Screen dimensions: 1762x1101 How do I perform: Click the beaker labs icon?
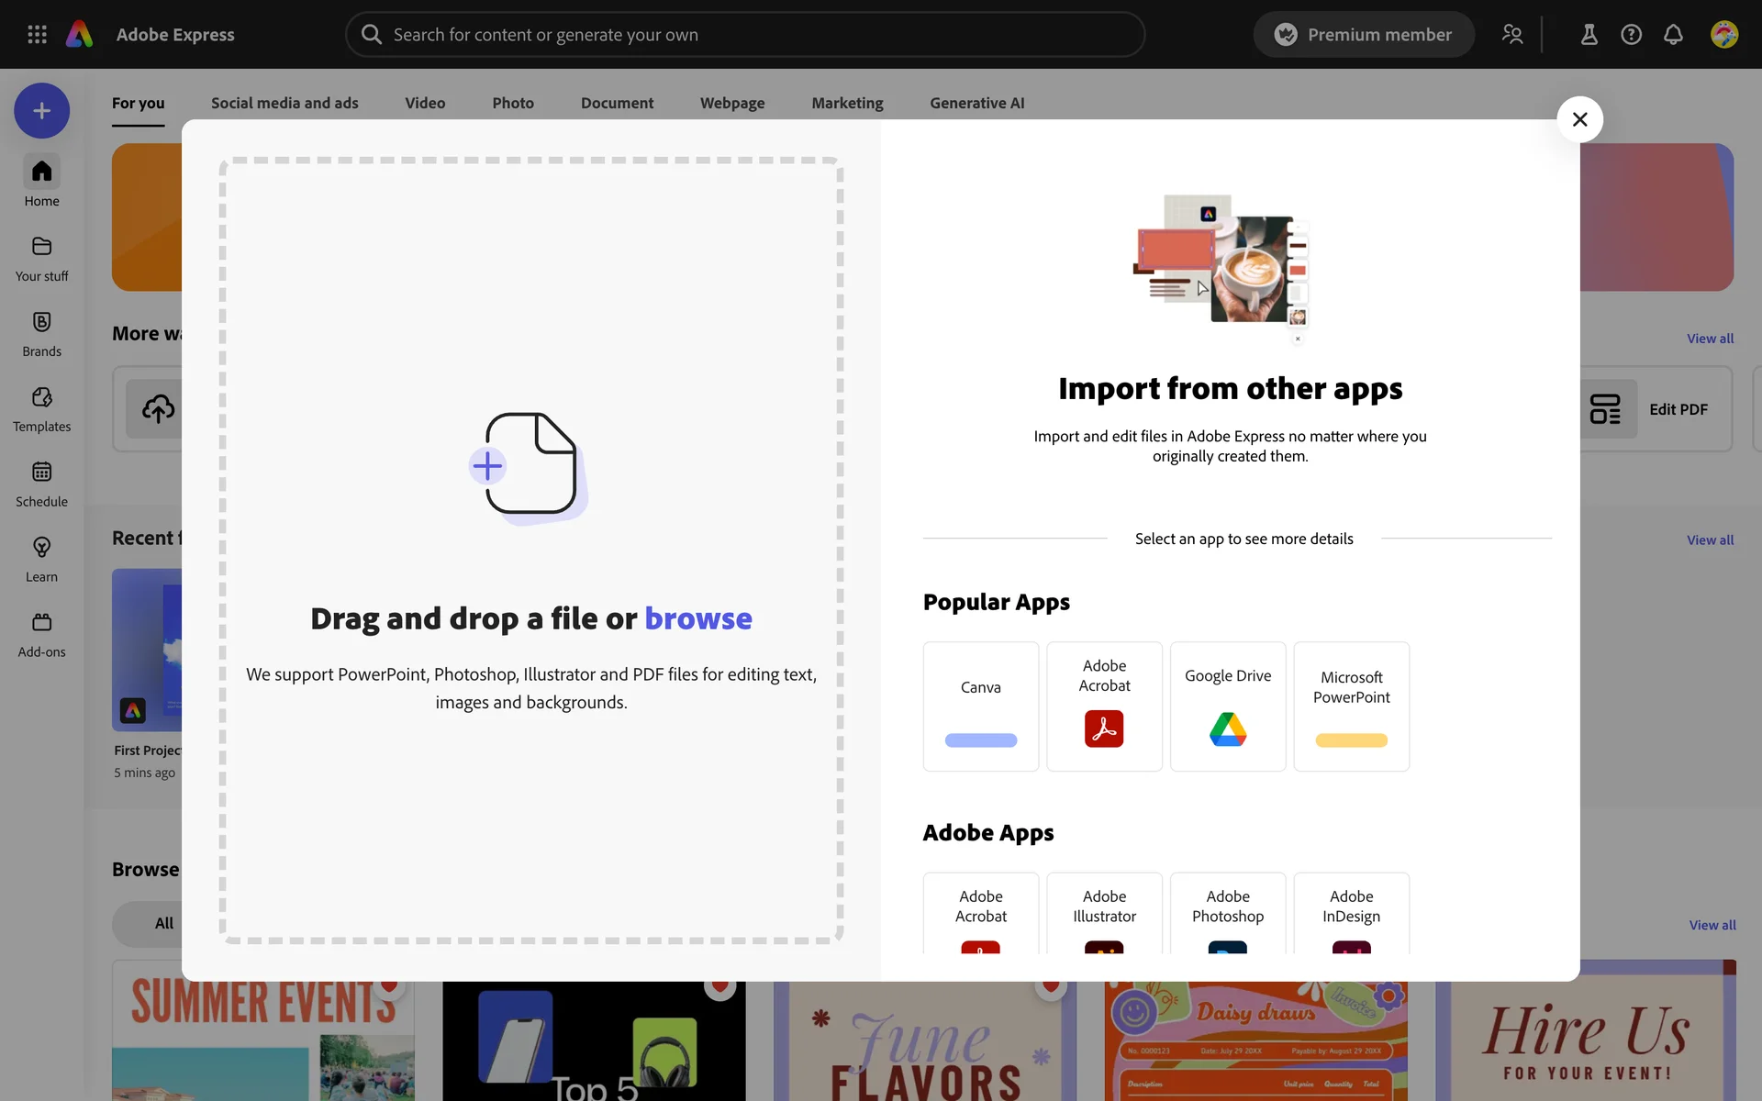[1589, 34]
